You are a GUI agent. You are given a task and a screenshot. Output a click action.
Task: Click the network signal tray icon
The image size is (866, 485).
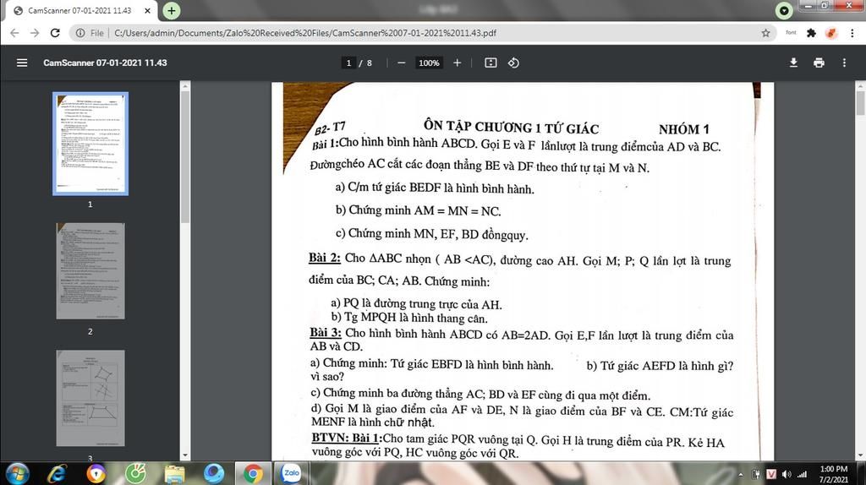tap(803, 474)
